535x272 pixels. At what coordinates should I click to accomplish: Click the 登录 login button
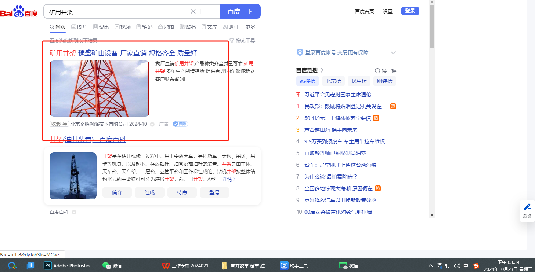(410, 11)
